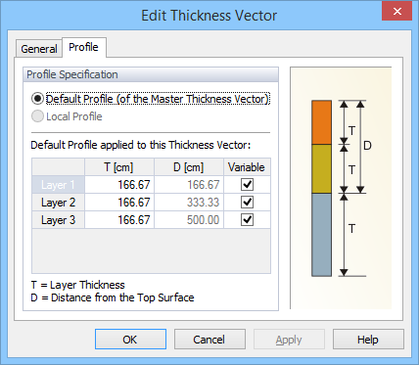Uncheck Variable checkbox for Layer 1
The height and width of the screenshot is (365, 419).
click(x=247, y=185)
